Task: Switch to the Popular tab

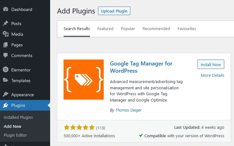Action: pyautogui.click(x=128, y=29)
